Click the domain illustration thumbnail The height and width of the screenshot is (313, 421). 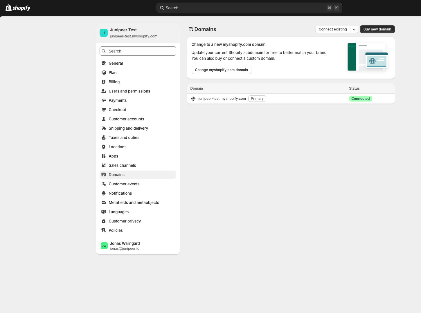368,57
